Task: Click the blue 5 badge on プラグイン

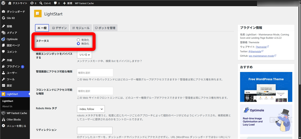Action: pyautogui.click(x=23, y=67)
